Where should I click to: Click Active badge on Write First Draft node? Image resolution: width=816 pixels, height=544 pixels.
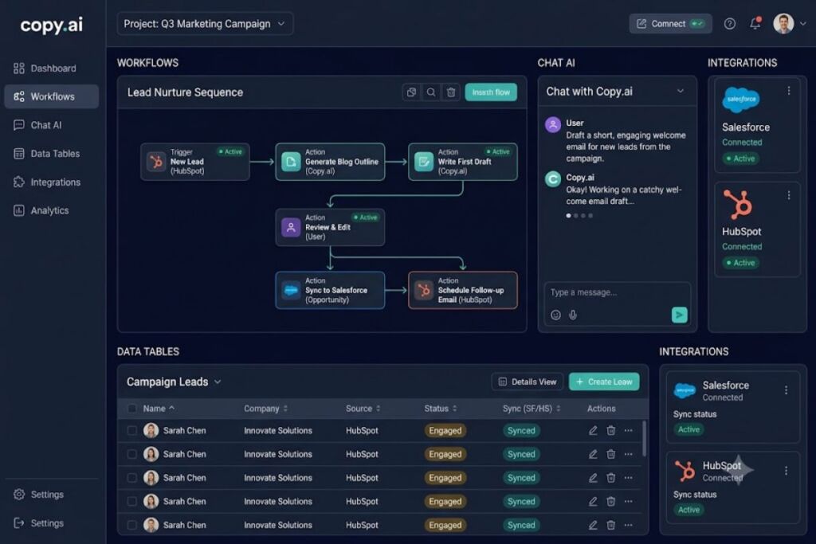498,152
